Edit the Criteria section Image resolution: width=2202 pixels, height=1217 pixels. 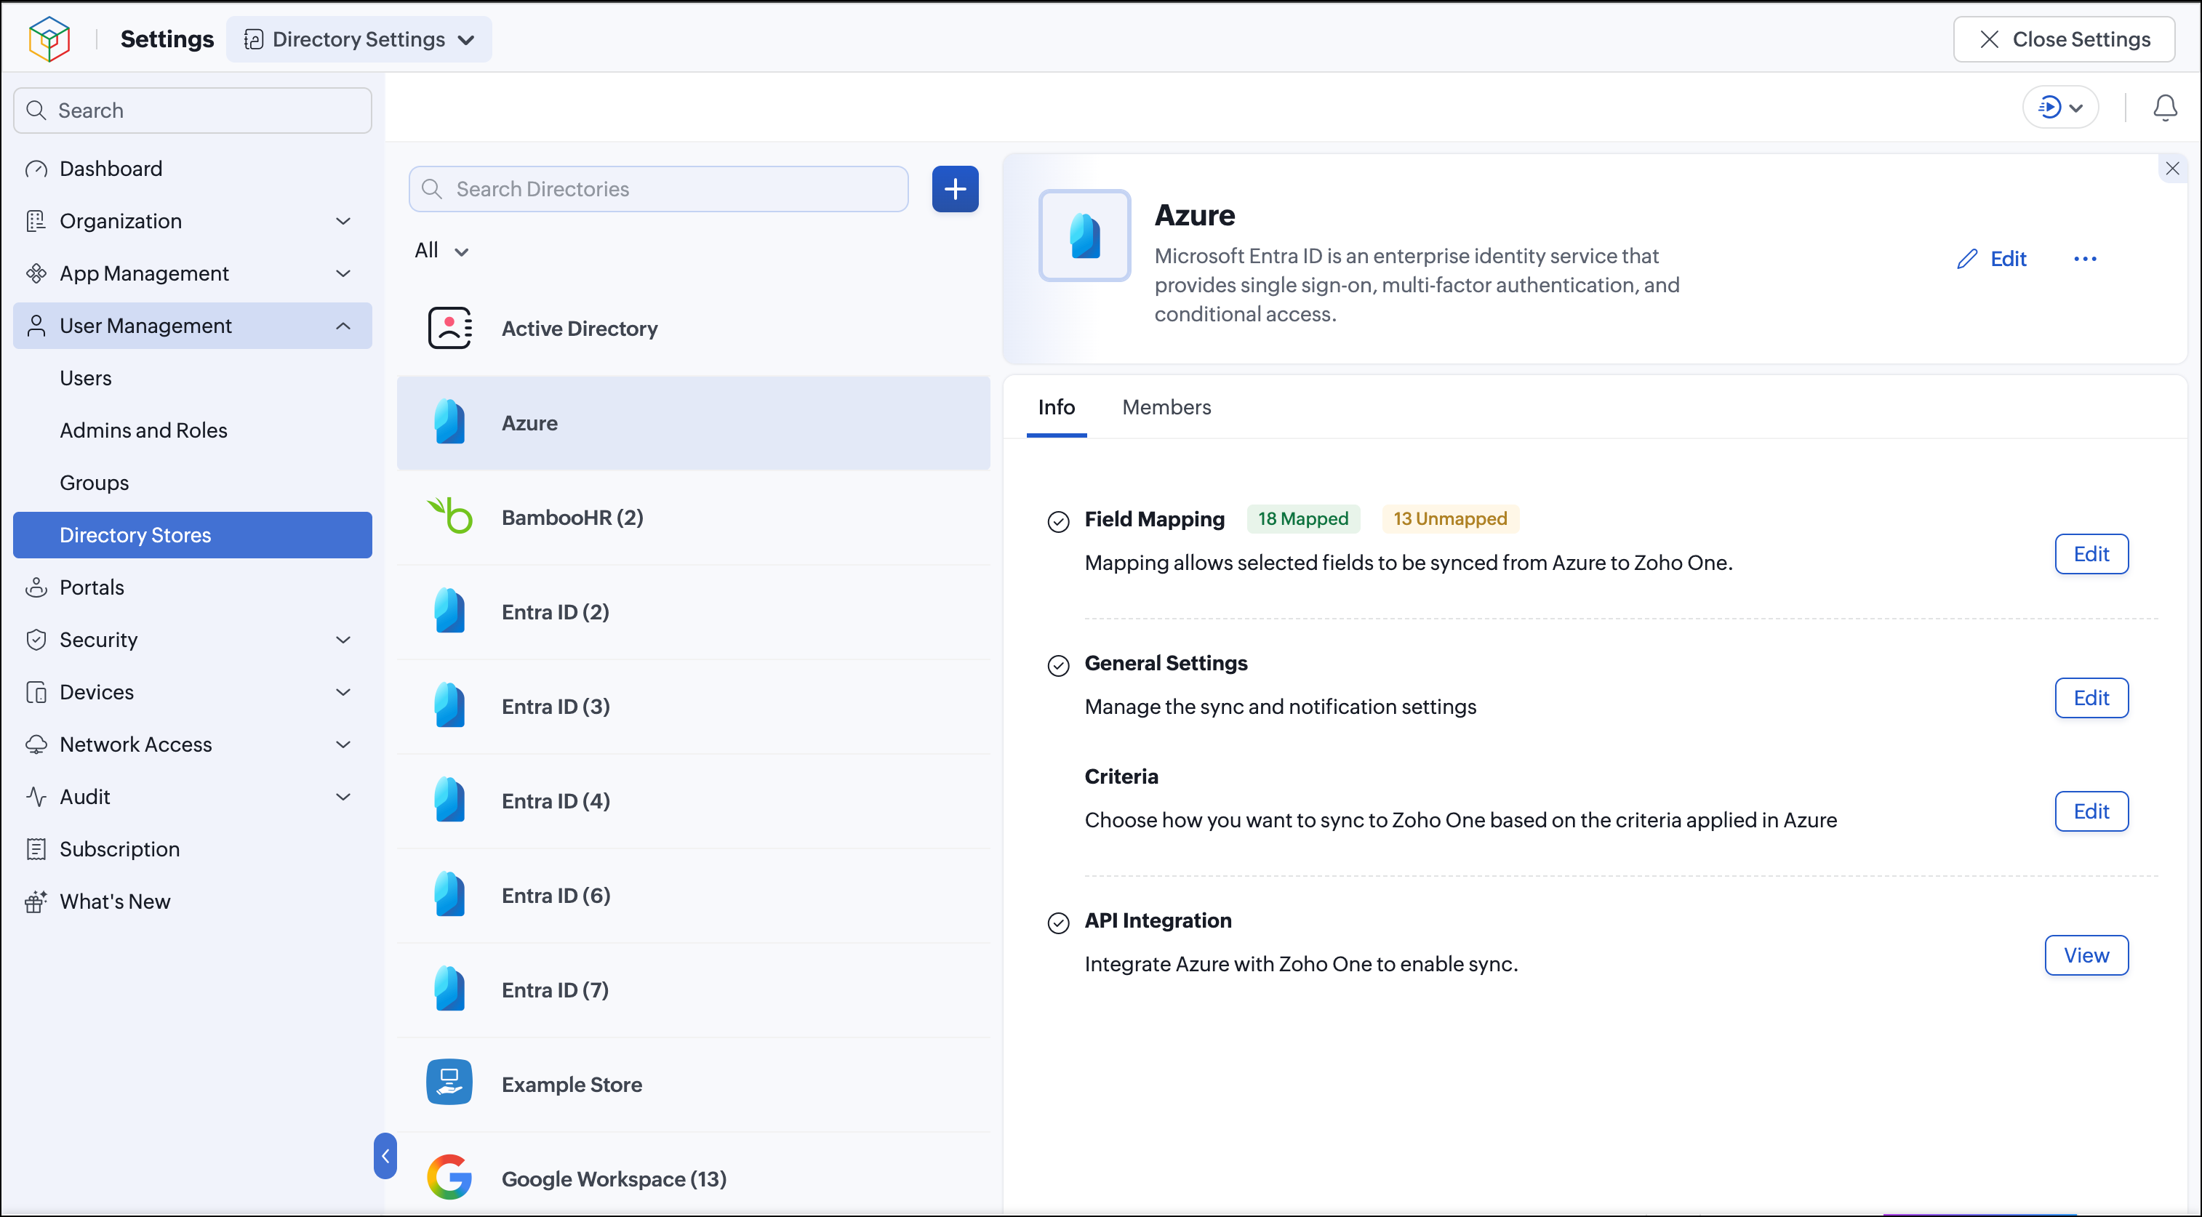coord(2091,811)
